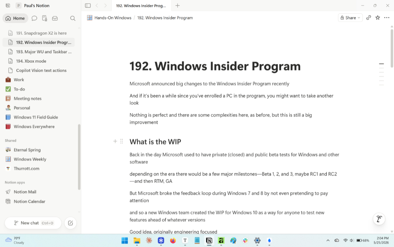This screenshot has width=394, height=247.
Task: Click the sidebar search magnifier icon
Action: coord(73,18)
